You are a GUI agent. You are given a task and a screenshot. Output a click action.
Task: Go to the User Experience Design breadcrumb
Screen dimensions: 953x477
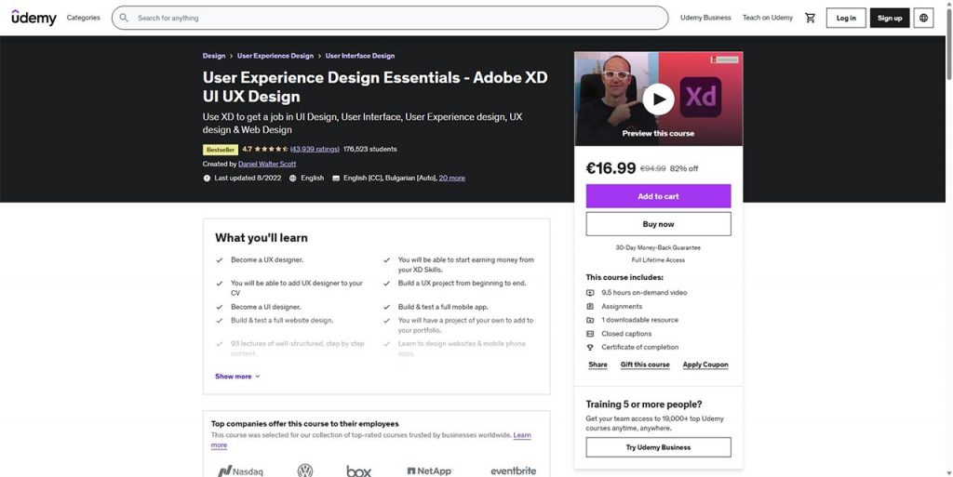pyautogui.click(x=275, y=56)
